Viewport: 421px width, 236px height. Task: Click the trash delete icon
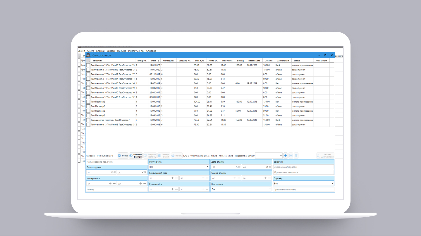pos(296,156)
